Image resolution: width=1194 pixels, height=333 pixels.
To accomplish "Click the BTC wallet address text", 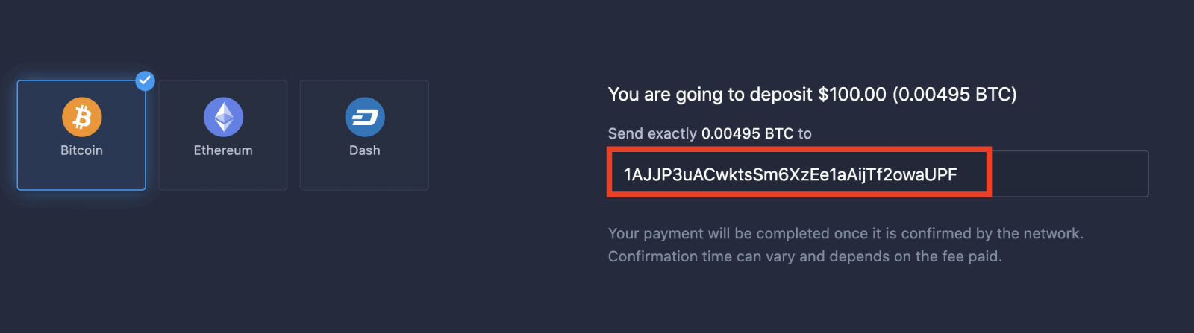I will pos(790,174).
